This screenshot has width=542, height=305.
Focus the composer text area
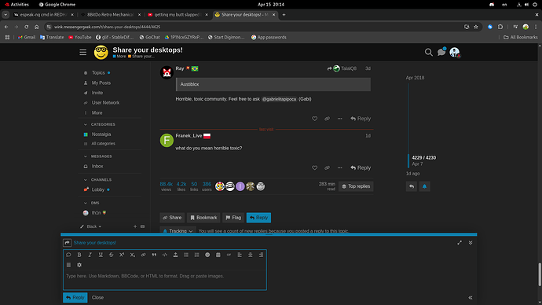165,279
